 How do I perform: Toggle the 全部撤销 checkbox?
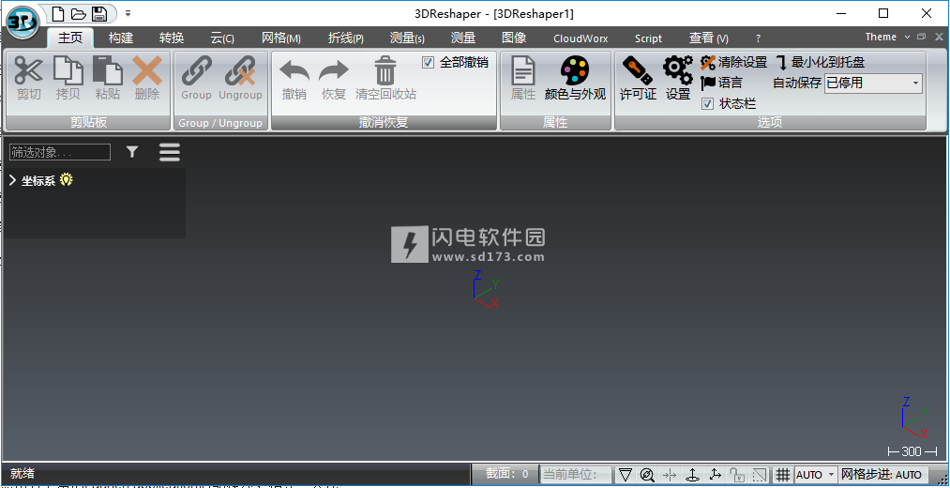[x=428, y=63]
